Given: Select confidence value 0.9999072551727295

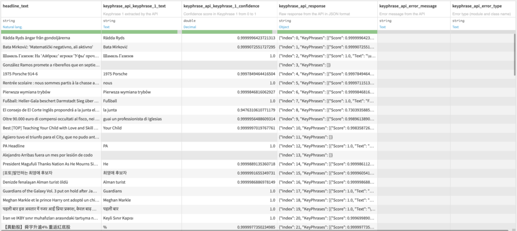Looking at the screenshot, I should [x=229, y=47].
